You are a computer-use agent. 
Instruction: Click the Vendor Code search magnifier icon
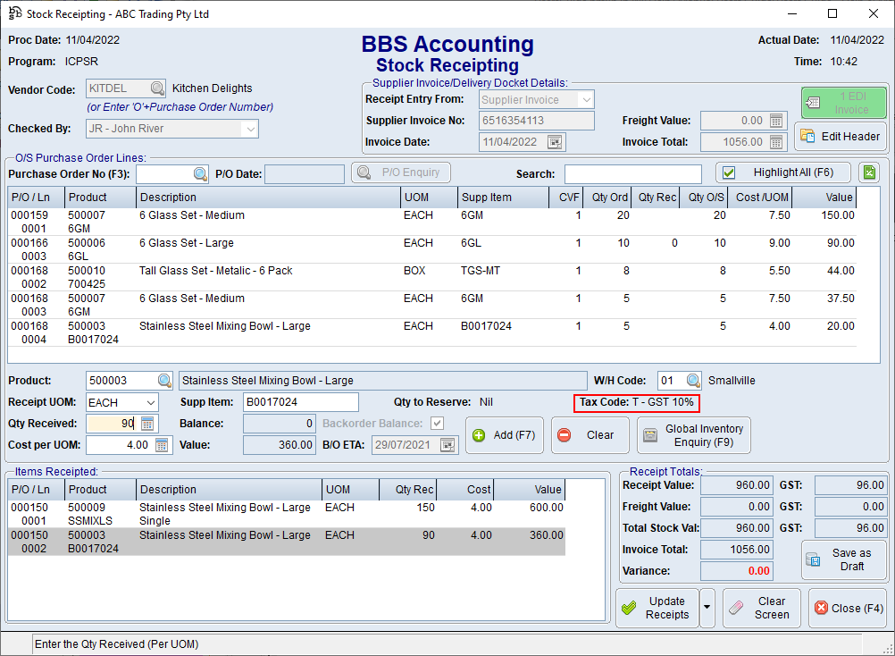click(x=157, y=88)
